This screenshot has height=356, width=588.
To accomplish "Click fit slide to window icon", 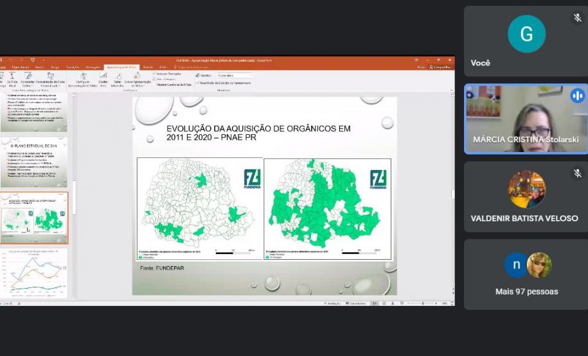I will tap(451, 303).
